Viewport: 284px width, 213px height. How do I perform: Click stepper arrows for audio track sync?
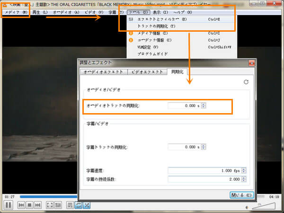[204, 106]
